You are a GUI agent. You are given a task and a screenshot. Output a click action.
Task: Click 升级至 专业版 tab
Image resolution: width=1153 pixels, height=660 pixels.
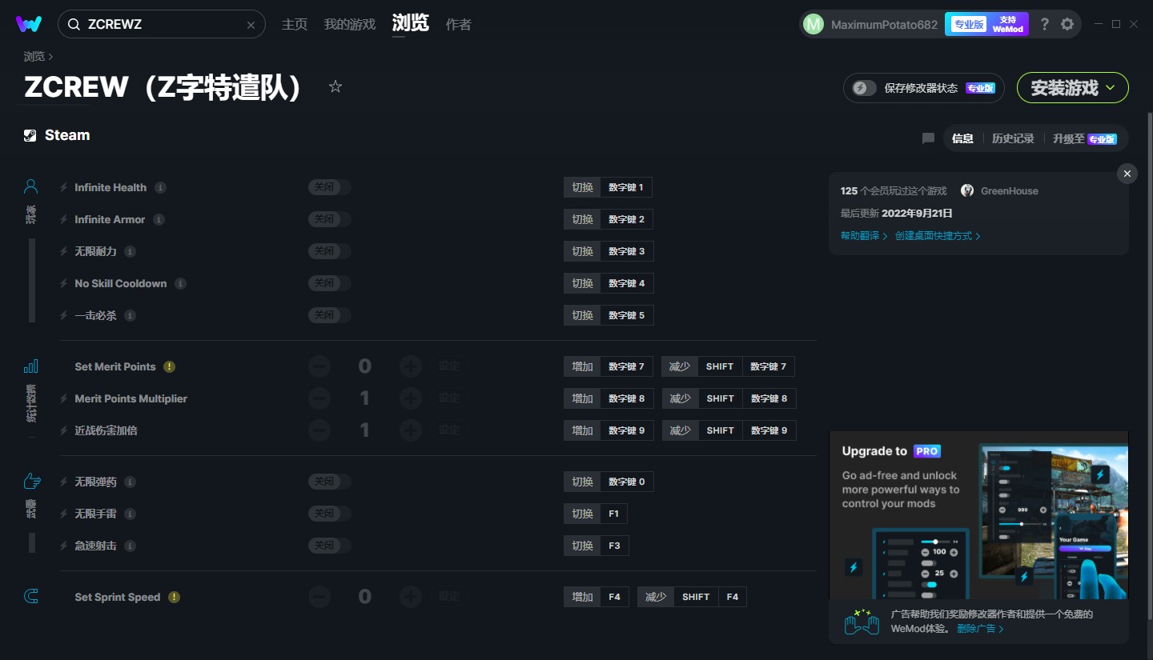(x=1085, y=138)
